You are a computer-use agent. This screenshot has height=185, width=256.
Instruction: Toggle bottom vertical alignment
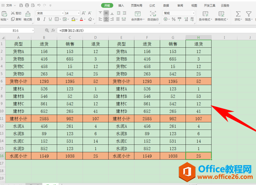(112, 13)
